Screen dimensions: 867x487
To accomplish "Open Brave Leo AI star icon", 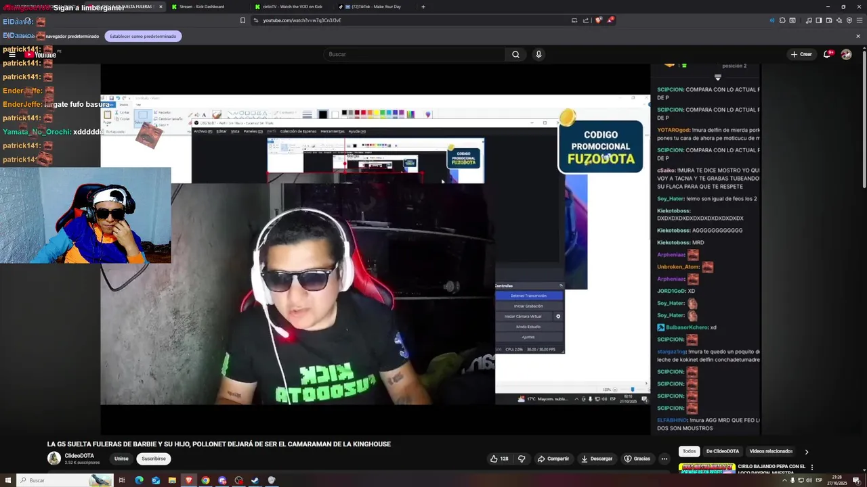I will [x=839, y=20].
